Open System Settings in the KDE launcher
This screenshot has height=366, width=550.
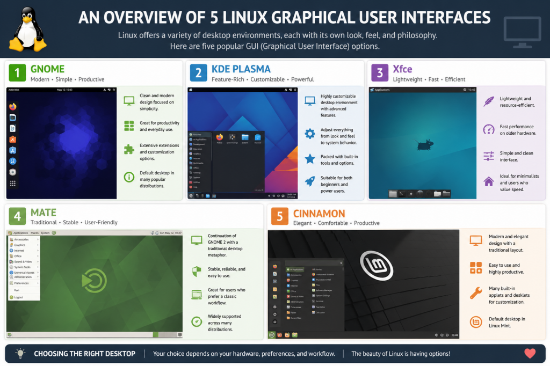click(x=232, y=138)
